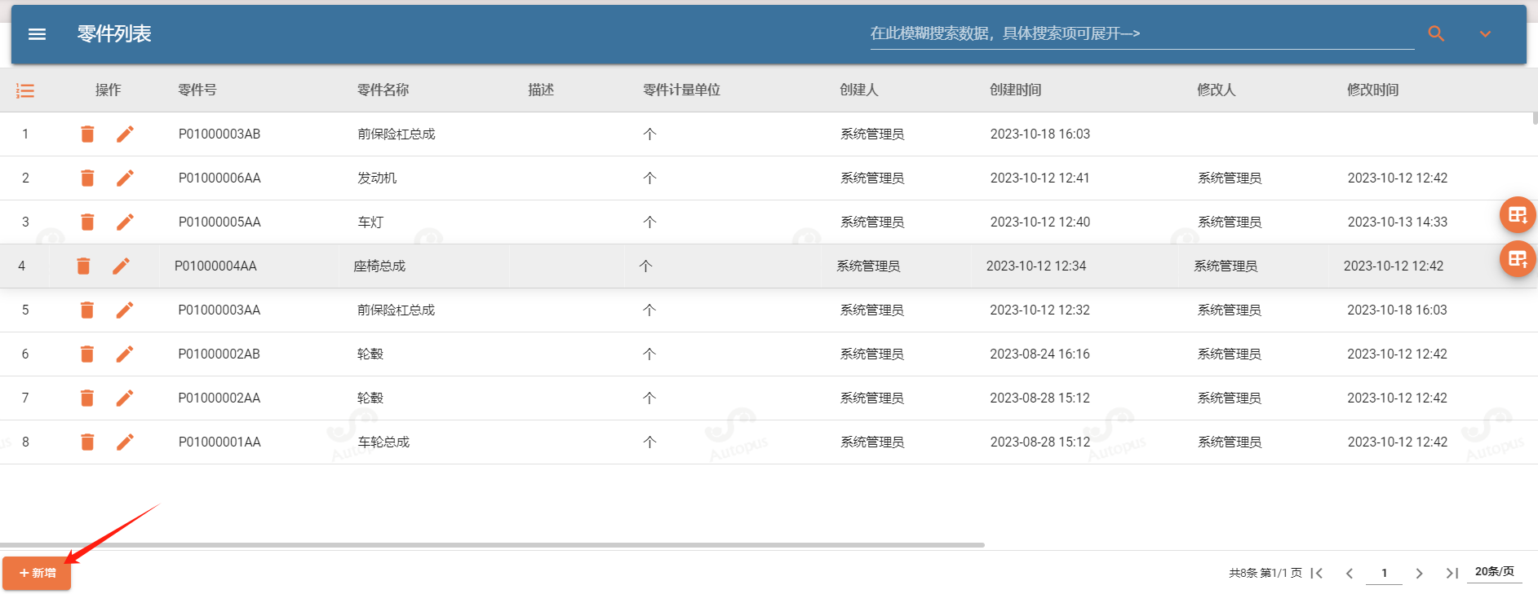Viewport: 1538px width, 594px height.
Task: Edit part P01000003AA
Action: coord(125,310)
